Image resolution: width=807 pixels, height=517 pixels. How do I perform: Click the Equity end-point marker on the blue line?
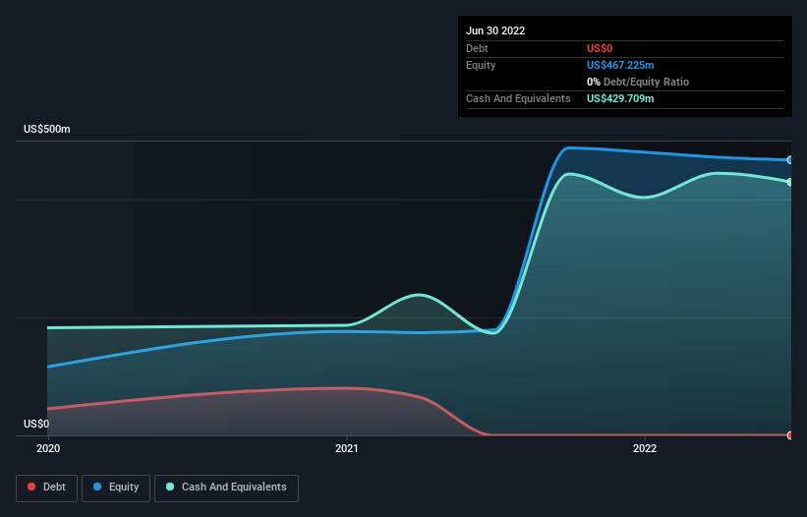790,160
